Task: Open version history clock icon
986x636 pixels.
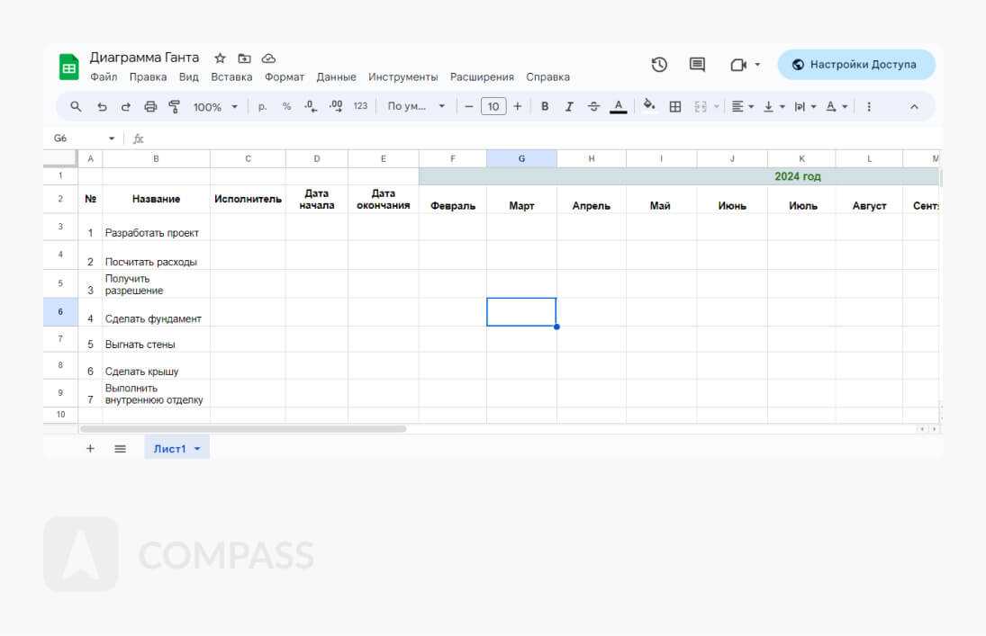Action: (659, 65)
